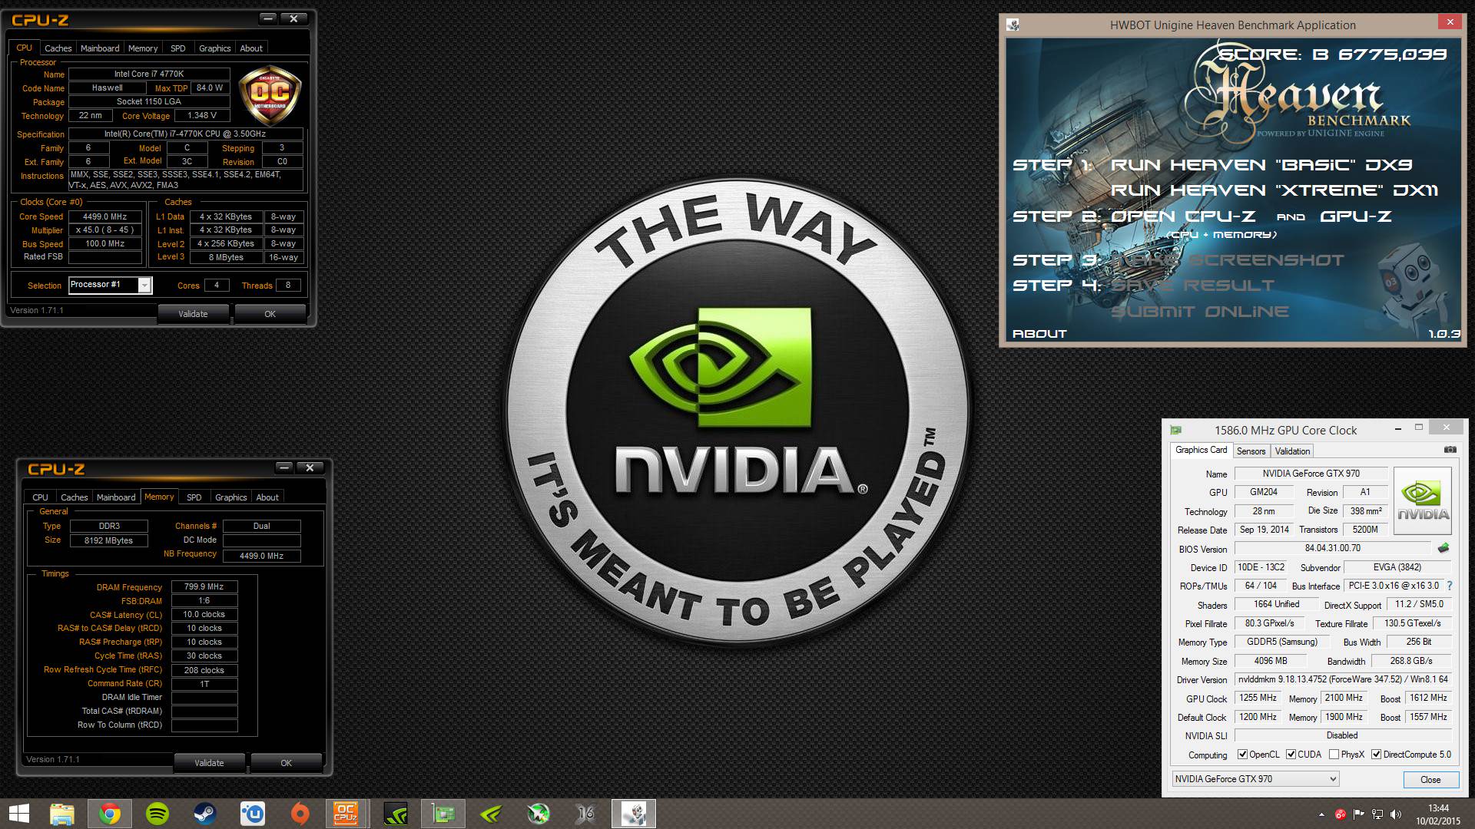Open the Windows Start button
The height and width of the screenshot is (829, 1475).
click(18, 814)
